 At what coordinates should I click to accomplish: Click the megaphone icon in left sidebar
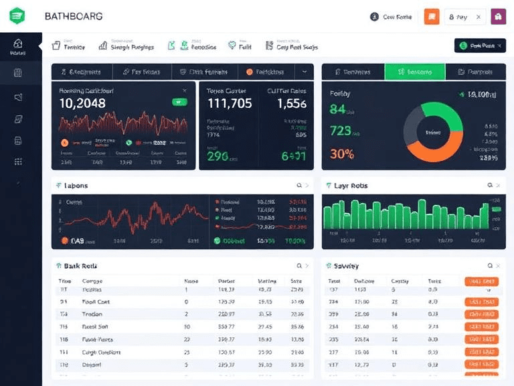pyautogui.click(x=18, y=97)
